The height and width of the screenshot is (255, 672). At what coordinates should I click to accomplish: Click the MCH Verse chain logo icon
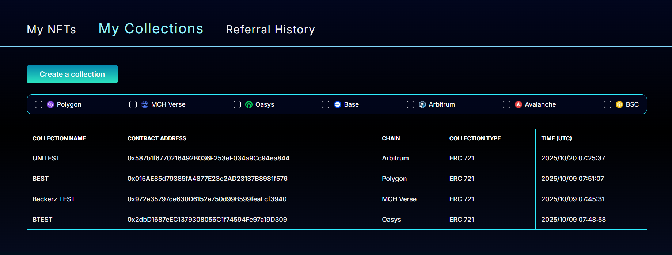145,104
